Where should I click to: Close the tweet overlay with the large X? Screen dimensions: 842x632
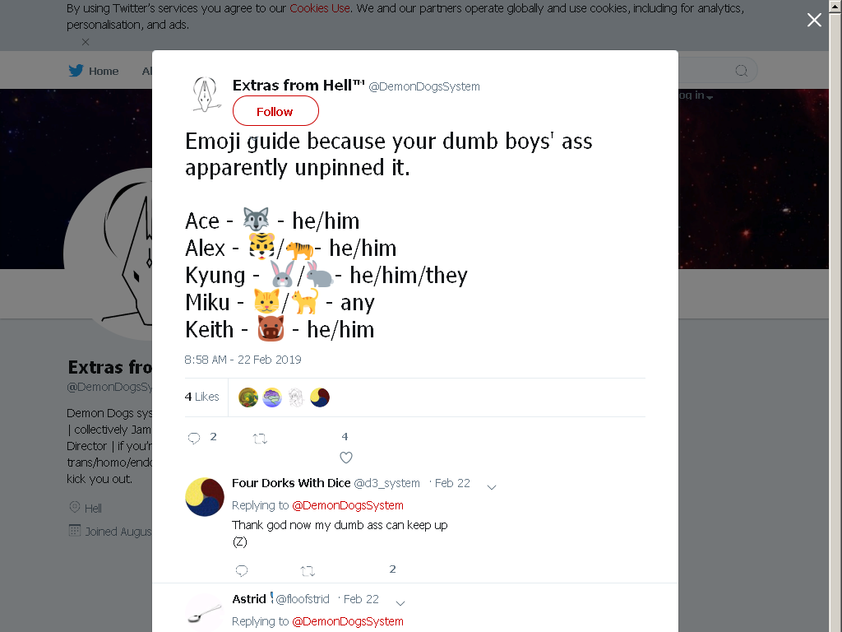(x=814, y=20)
